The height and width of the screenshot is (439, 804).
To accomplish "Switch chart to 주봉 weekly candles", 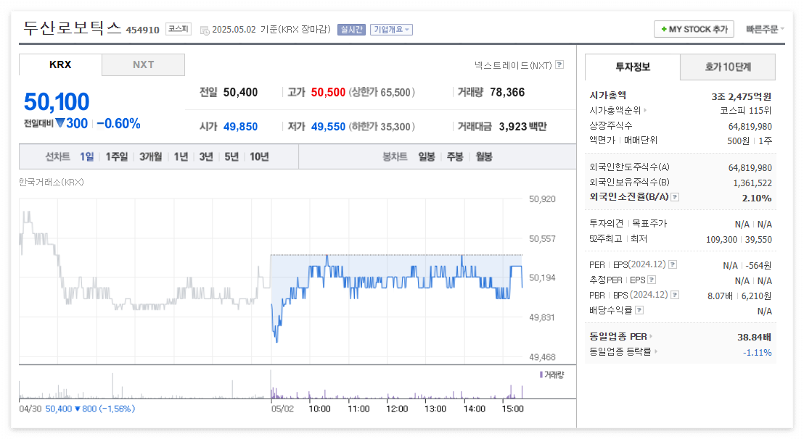I will pos(455,156).
